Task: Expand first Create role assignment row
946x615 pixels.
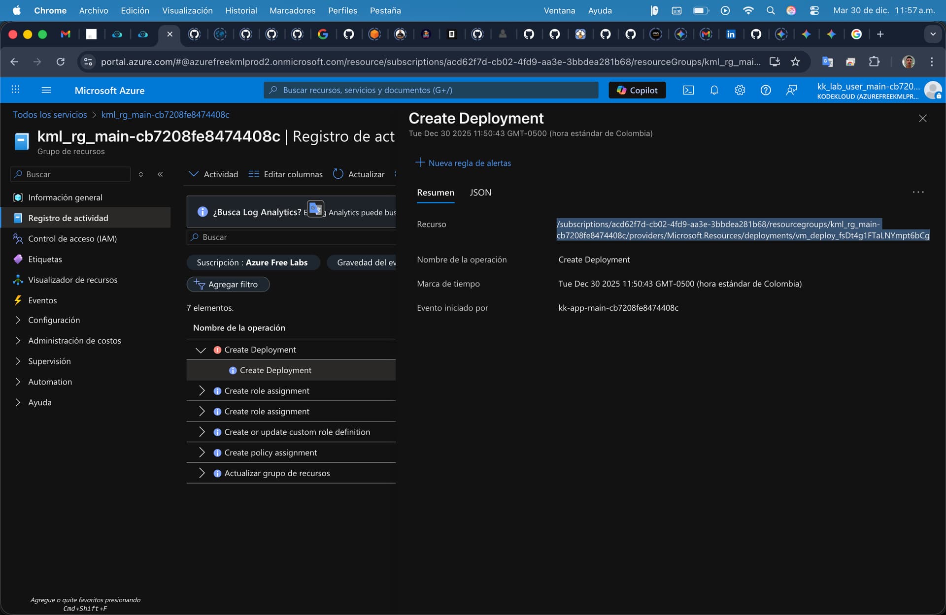Action: 202,391
